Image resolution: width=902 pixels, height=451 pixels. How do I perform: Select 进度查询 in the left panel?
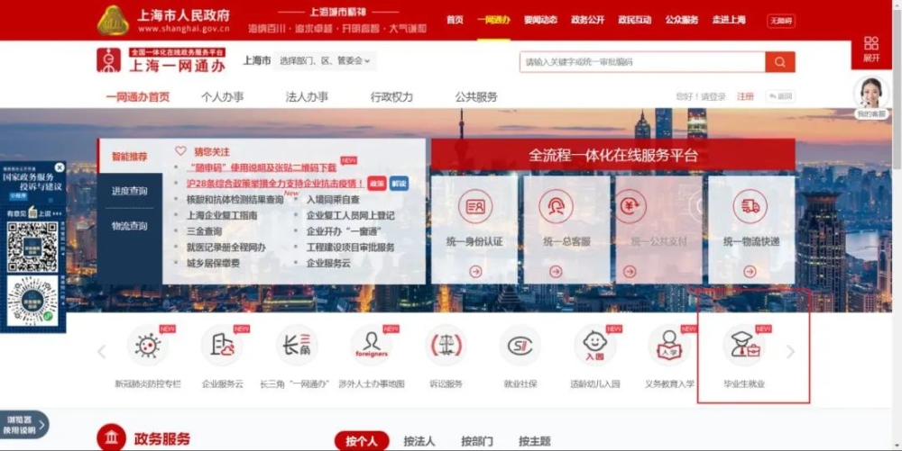click(129, 192)
